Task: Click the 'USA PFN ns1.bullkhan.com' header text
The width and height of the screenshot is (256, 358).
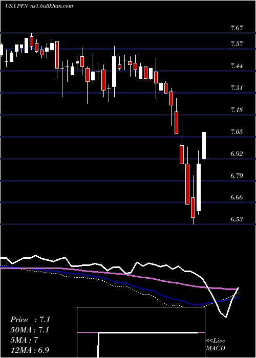Action: (x=39, y=6)
